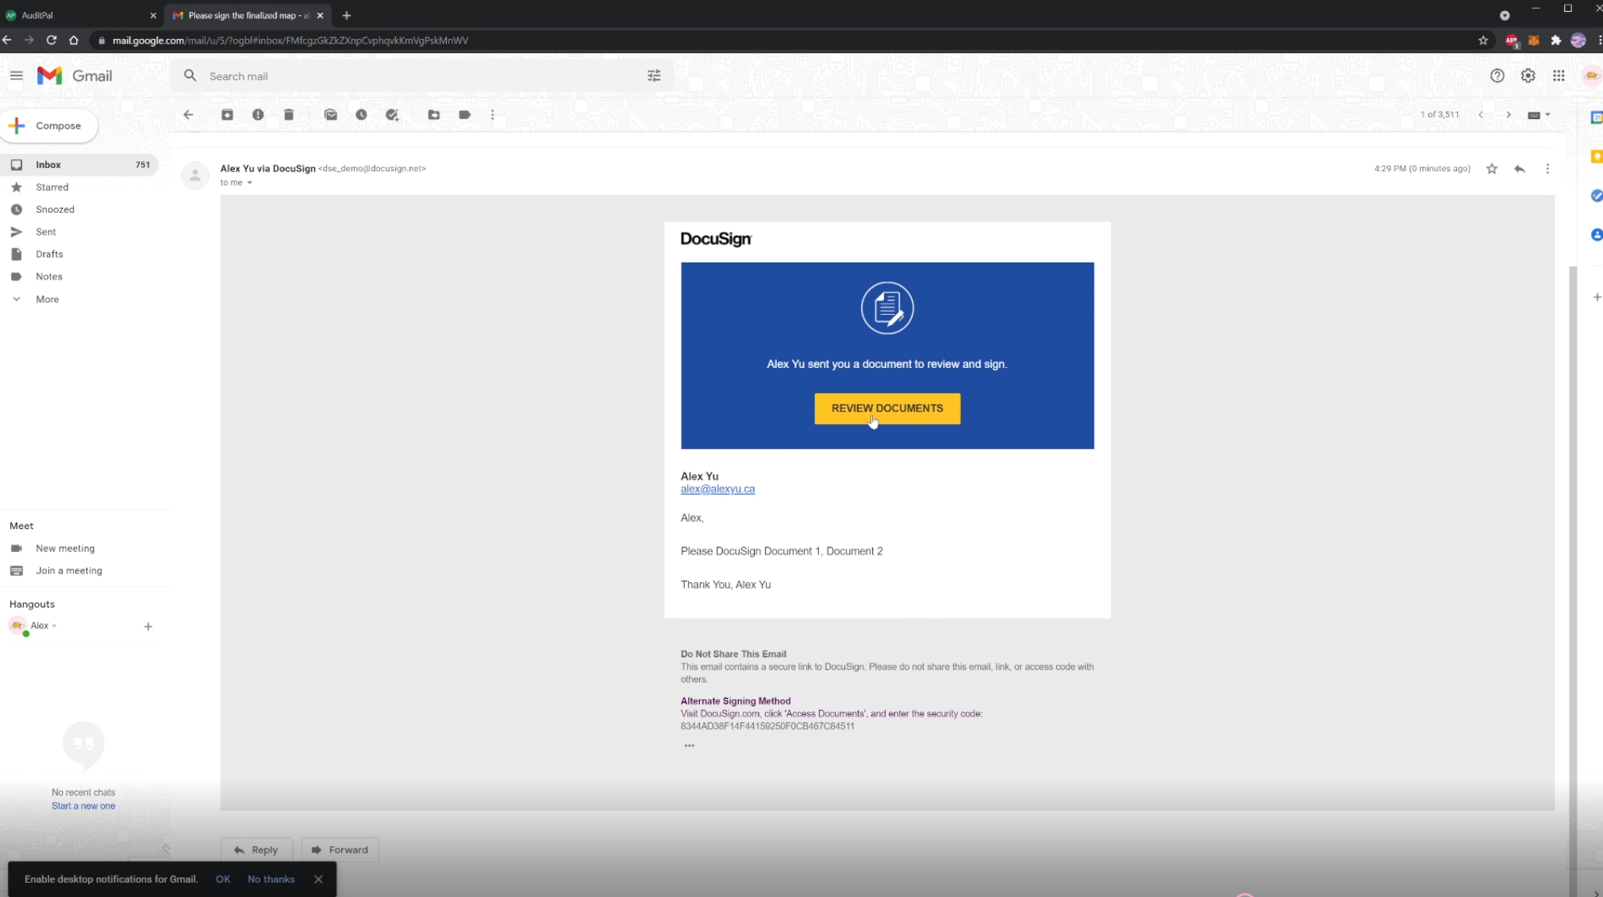The width and height of the screenshot is (1603, 897).
Task: Open the Move to folder icon
Action: coord(434,115)
